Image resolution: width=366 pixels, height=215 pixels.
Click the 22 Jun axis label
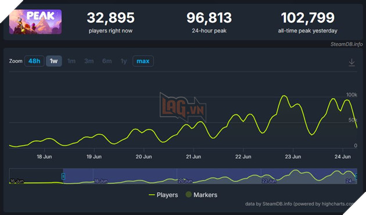(x=243, y=157)
